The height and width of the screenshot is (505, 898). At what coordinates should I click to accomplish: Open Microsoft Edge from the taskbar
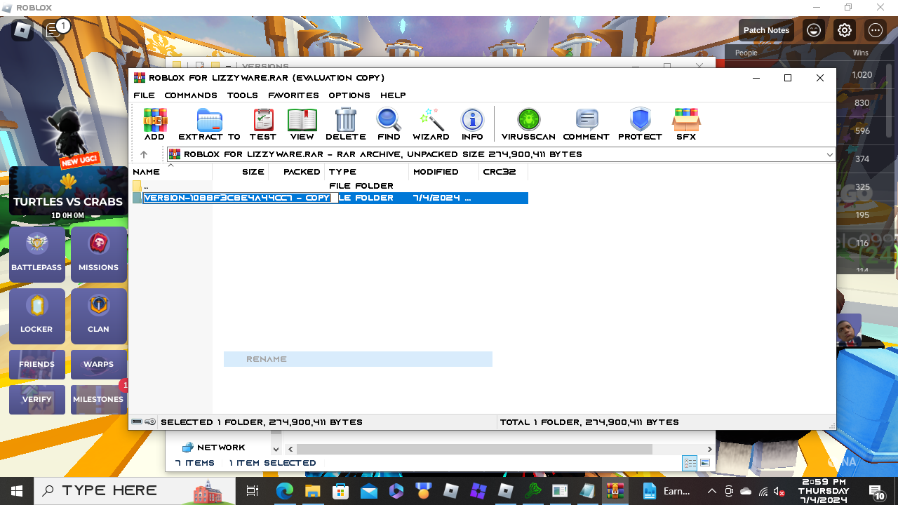(284, 491)
